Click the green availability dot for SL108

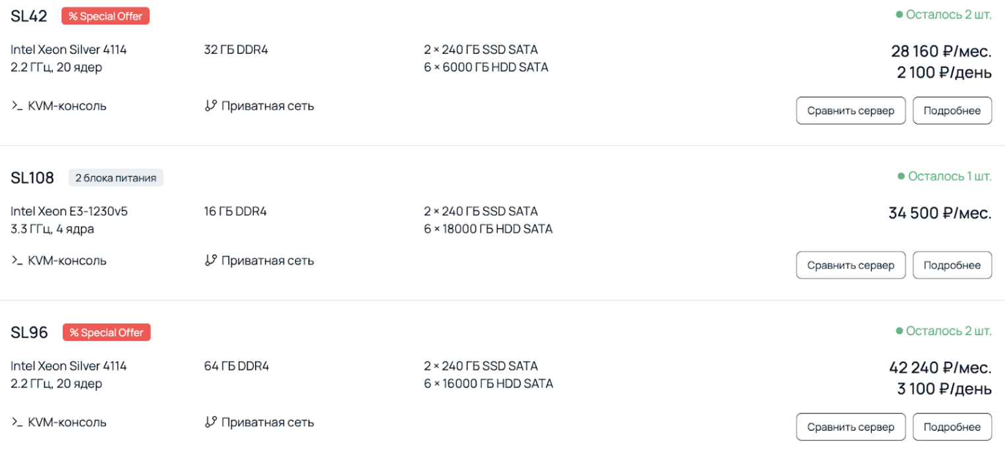[x=901, y=176]
